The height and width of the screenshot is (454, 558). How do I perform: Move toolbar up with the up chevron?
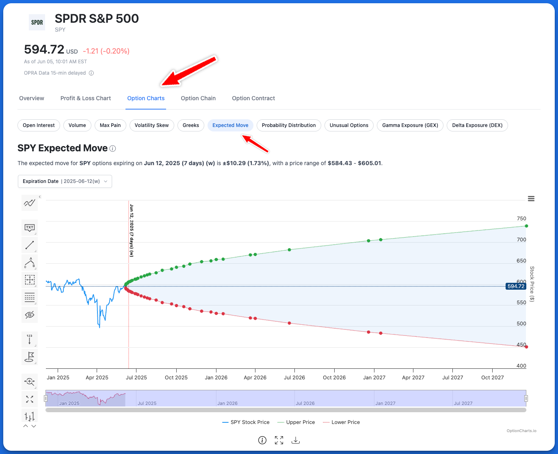coord(26,426)
